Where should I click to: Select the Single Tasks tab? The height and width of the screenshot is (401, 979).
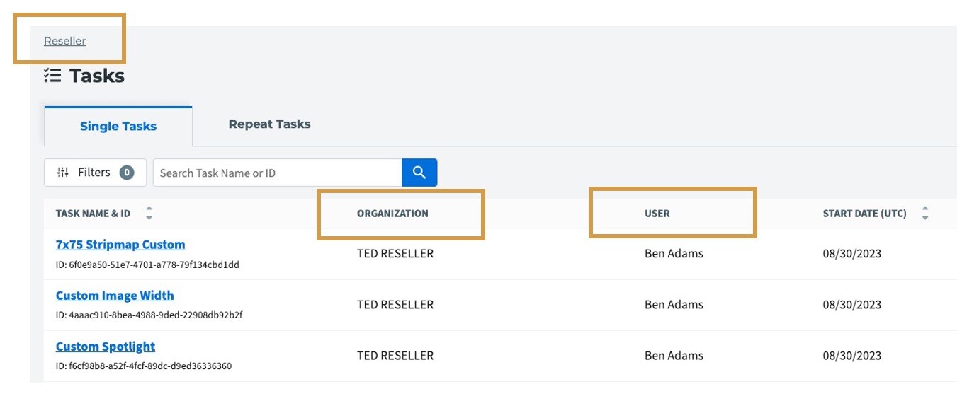[118, 127]
